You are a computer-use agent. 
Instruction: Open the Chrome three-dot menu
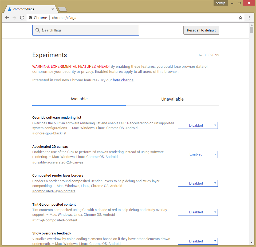tap(249, 18)
